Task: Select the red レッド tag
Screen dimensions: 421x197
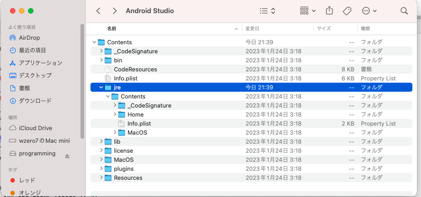Action: 27,180
